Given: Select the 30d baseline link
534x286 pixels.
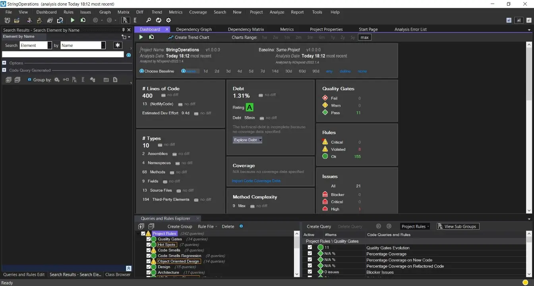Looking at the screenshot, I should [288, 71].
